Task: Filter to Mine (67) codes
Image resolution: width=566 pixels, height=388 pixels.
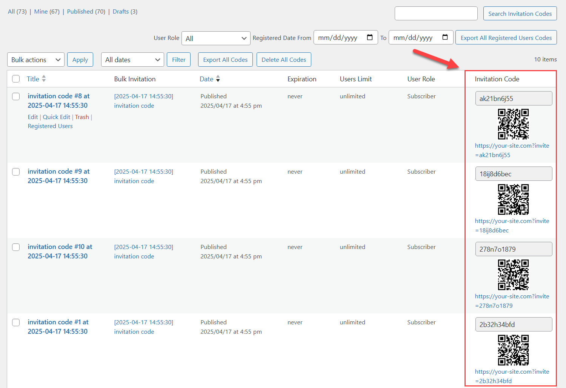Action: tap(47, 11)
